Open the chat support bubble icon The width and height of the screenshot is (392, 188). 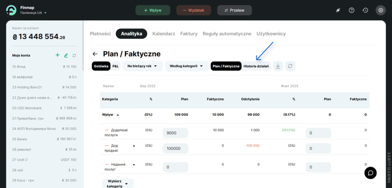click(370, 173)
